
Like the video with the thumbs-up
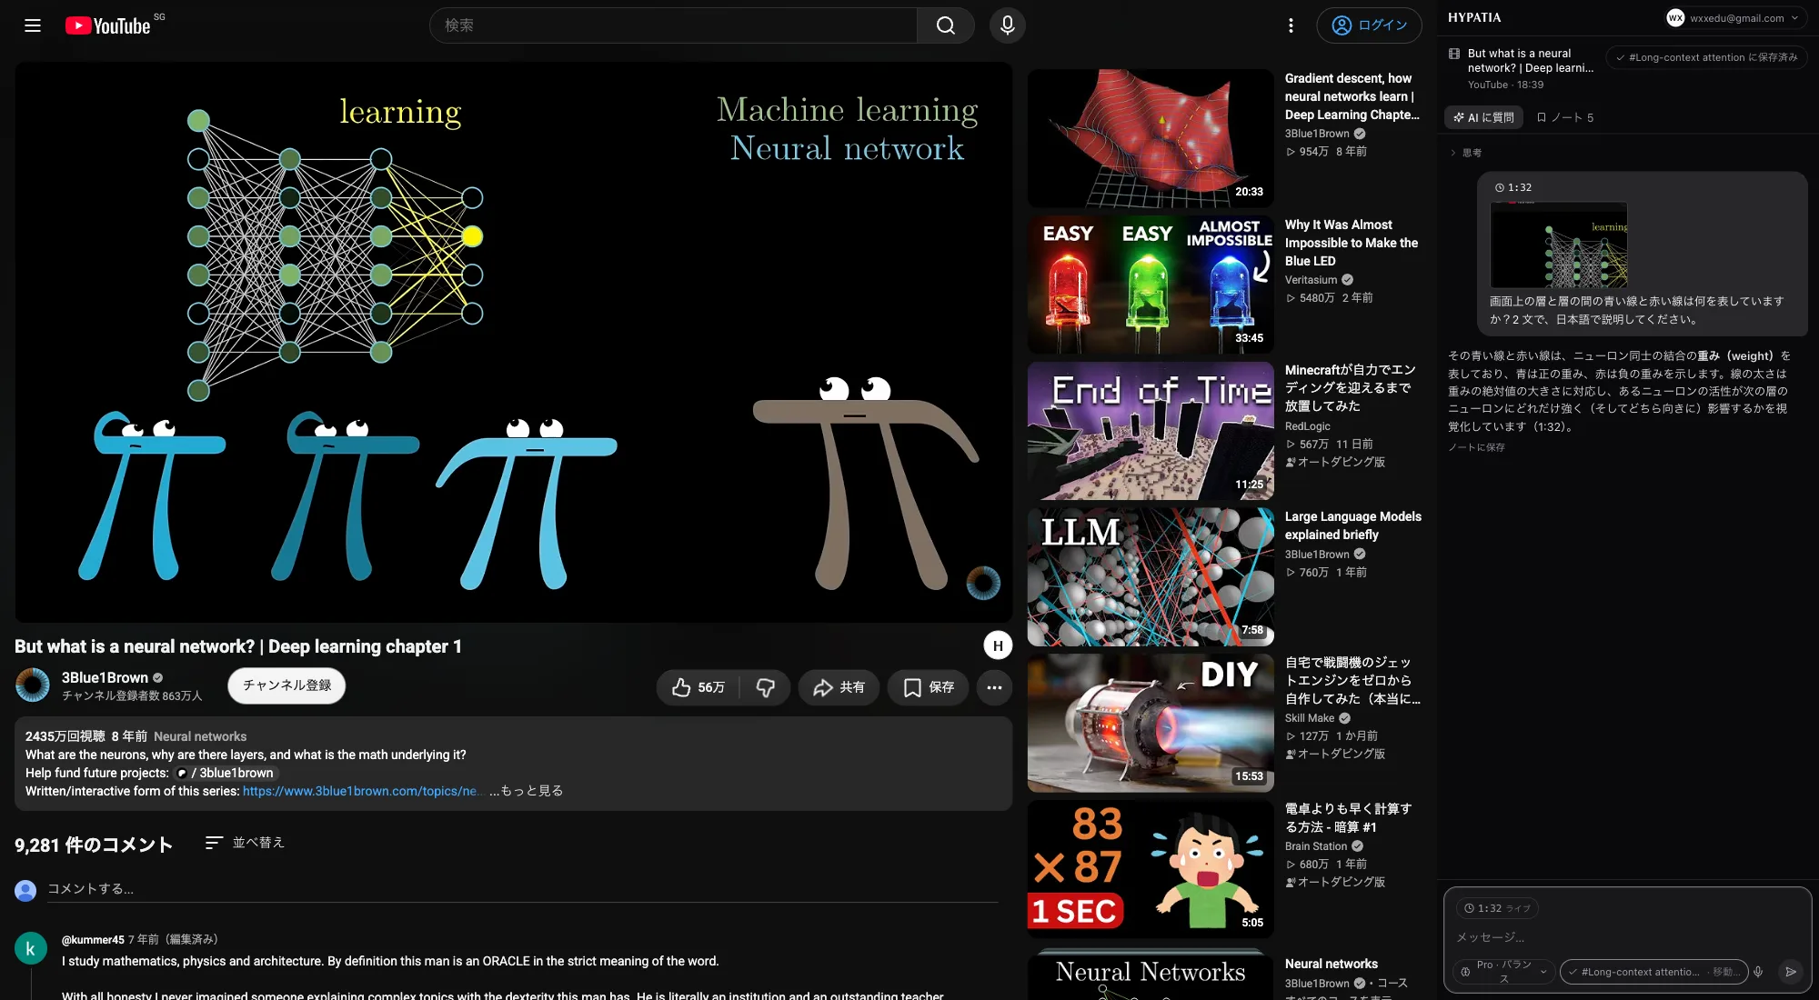coord(698,687)
